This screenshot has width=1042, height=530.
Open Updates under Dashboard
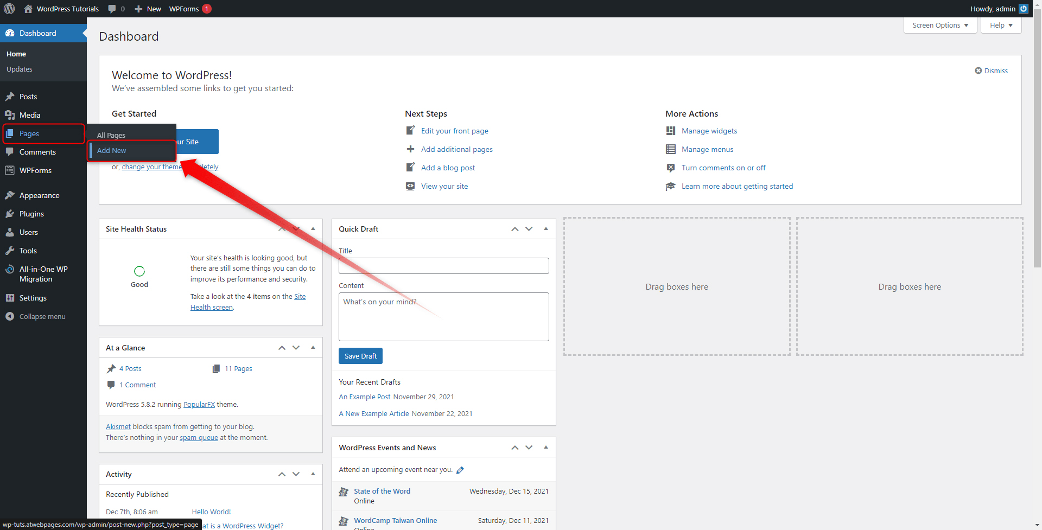[20, 69]
